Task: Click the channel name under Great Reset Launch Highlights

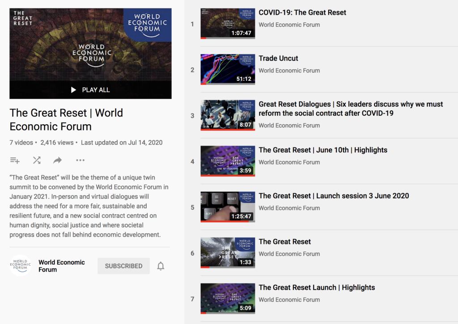Action: [x=289, y=300]
